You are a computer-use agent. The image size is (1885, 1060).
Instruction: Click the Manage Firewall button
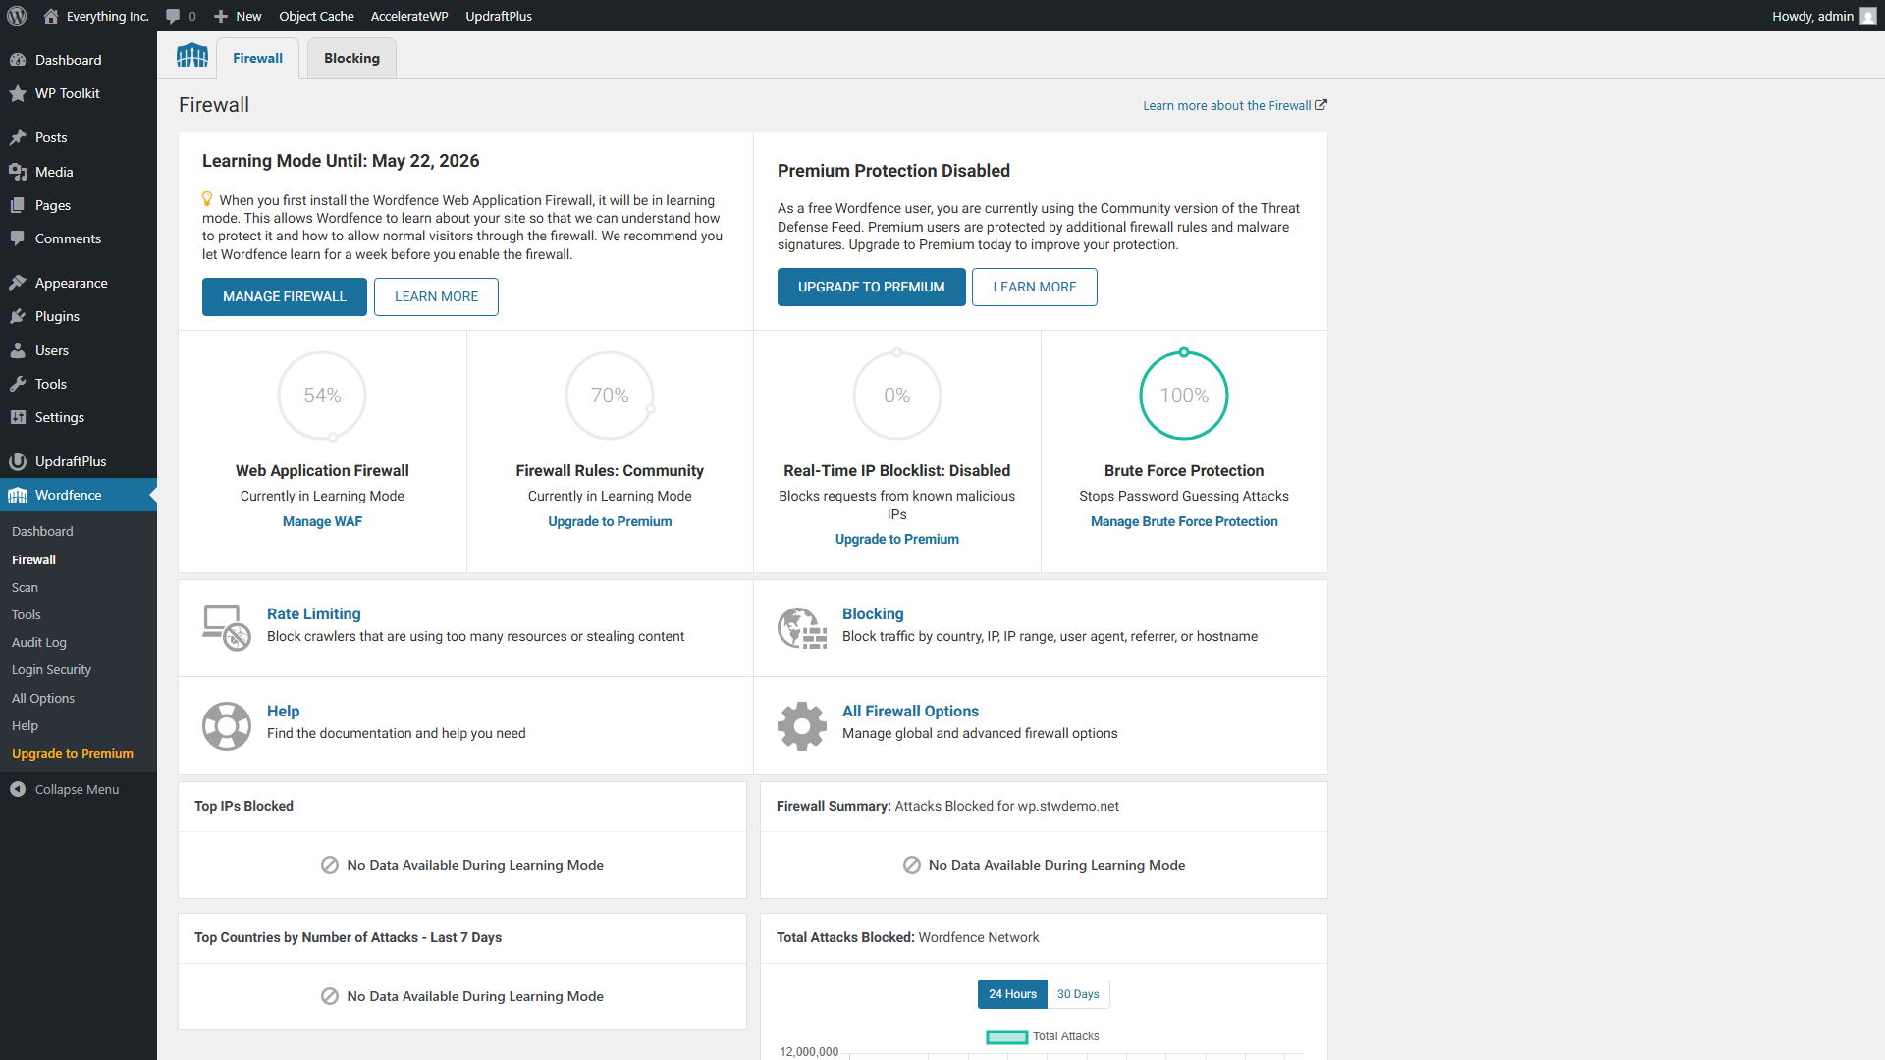click(285, 296)
